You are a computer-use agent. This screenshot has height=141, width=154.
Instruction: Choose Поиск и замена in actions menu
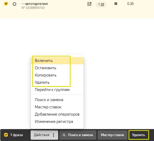click(x=57, y=100)
